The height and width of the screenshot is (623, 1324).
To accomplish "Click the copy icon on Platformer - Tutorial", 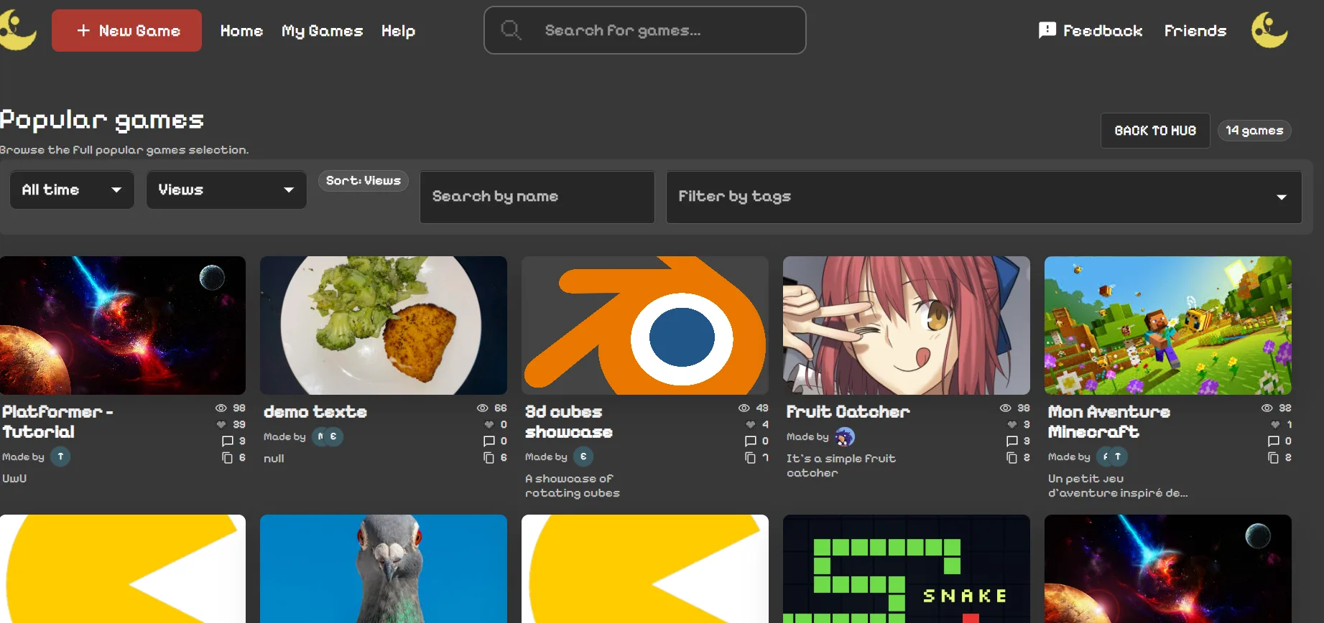I will (228, 457).
